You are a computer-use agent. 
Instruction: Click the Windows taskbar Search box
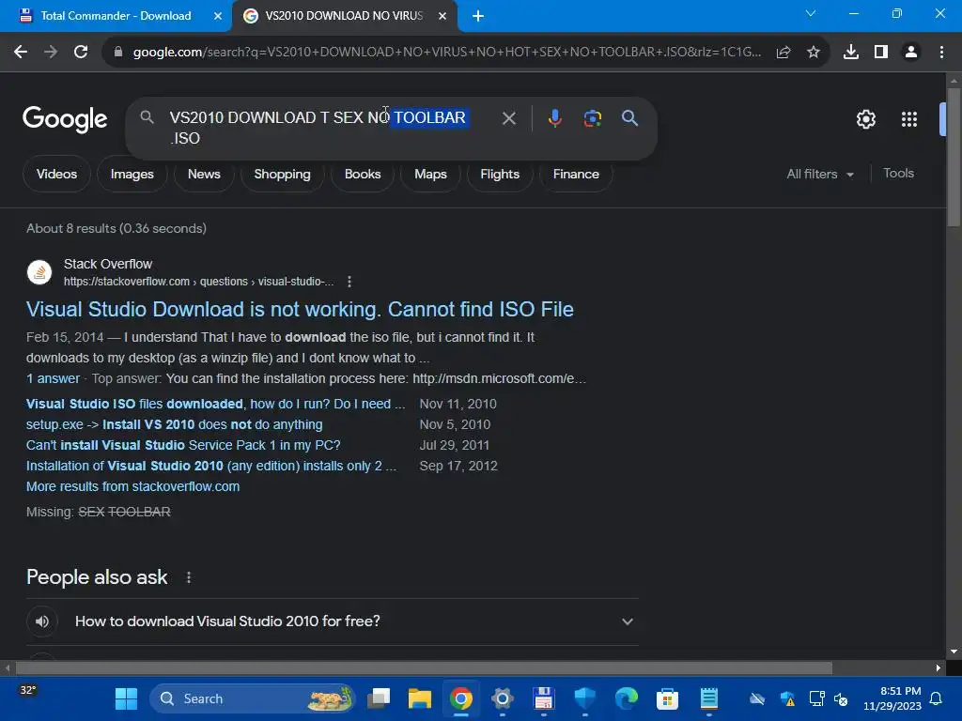click(x=253, y=698)
